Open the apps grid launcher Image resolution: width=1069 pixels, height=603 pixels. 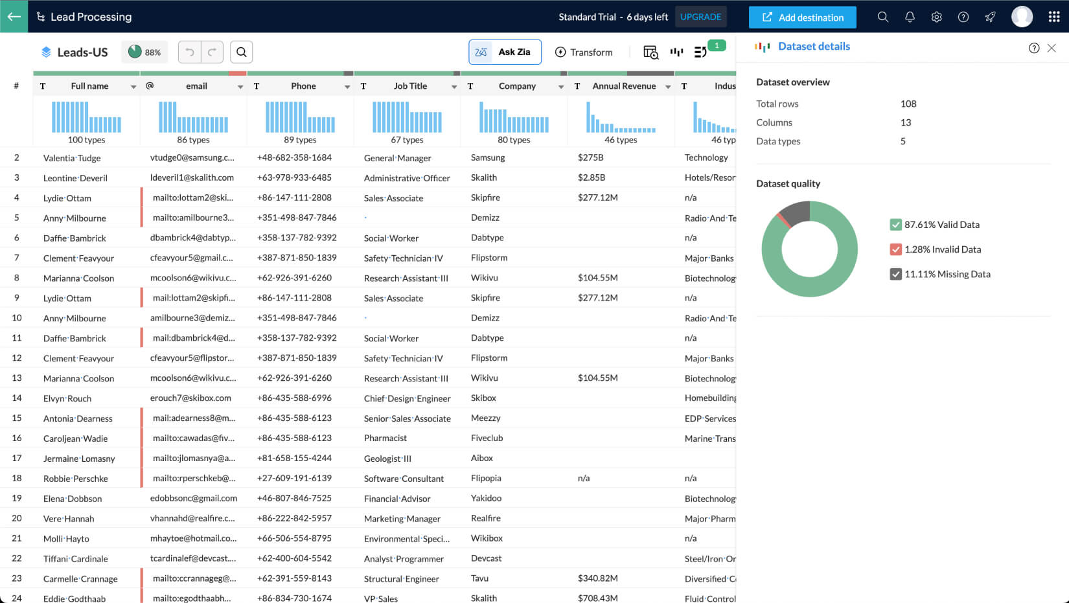click(1054, 17)
